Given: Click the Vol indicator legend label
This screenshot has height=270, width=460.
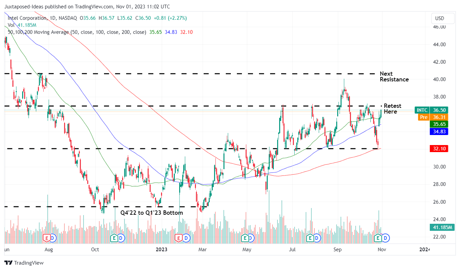Looking at the screenshot, I should [x=11, y=25].
